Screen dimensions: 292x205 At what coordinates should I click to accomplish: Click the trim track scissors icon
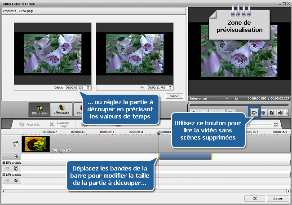16,156
